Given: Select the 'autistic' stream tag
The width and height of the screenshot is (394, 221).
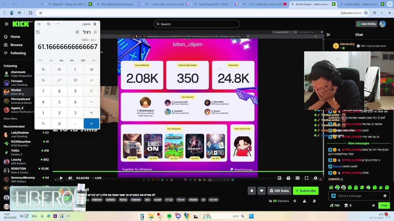Looking at the screenshot, I should (x=111, y=200).
